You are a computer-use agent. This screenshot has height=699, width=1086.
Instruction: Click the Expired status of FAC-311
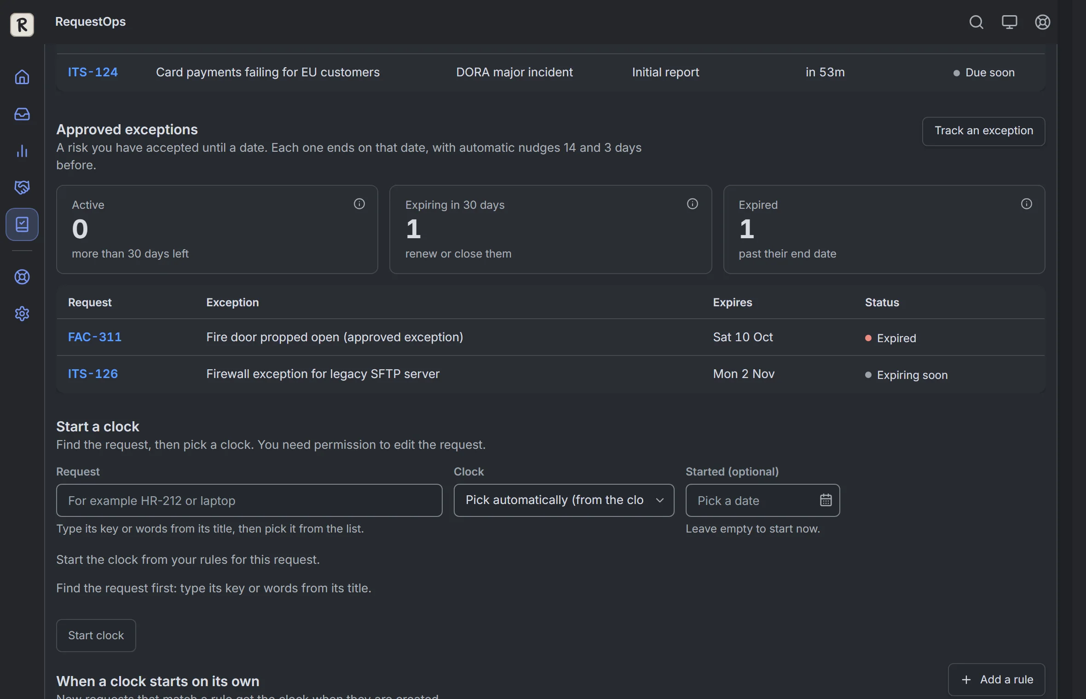890,338
